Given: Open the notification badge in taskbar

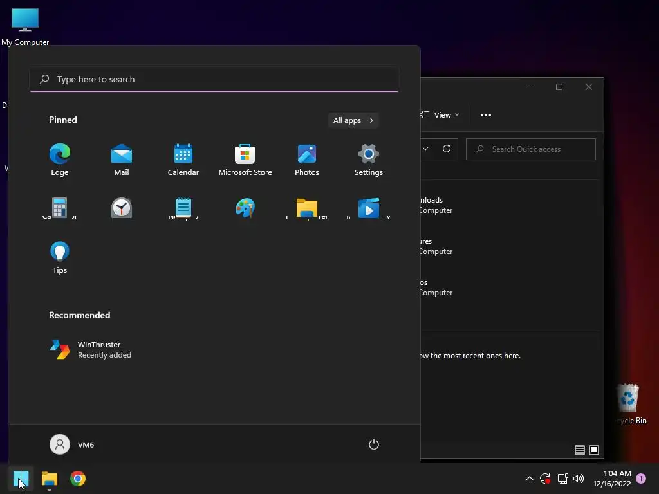Looking at the screenshot, I should [641, 478].
